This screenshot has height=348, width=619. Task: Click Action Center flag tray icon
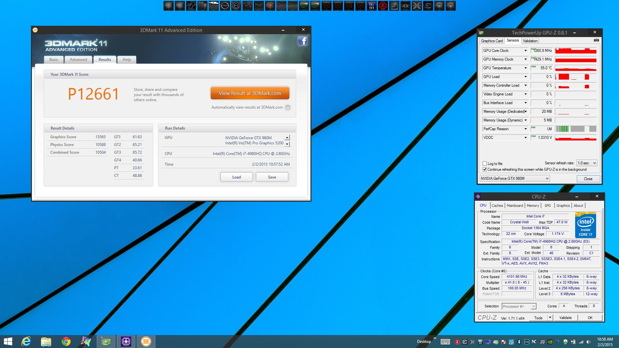point(504,342)
